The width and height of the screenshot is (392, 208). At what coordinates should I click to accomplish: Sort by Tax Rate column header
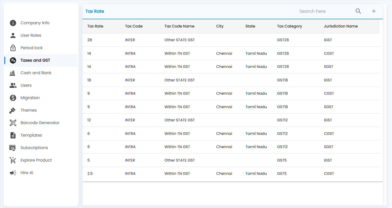click(x=95, y=26)
